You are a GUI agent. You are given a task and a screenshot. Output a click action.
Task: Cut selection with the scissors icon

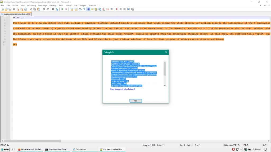point(31,9)
